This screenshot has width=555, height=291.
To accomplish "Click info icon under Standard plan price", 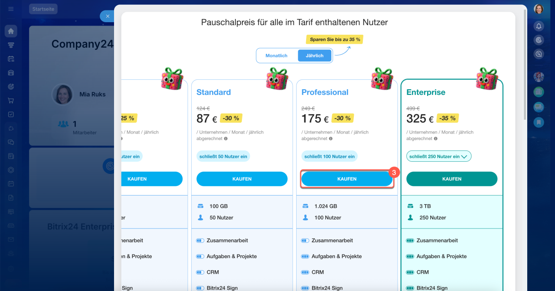I will [225, 139].
